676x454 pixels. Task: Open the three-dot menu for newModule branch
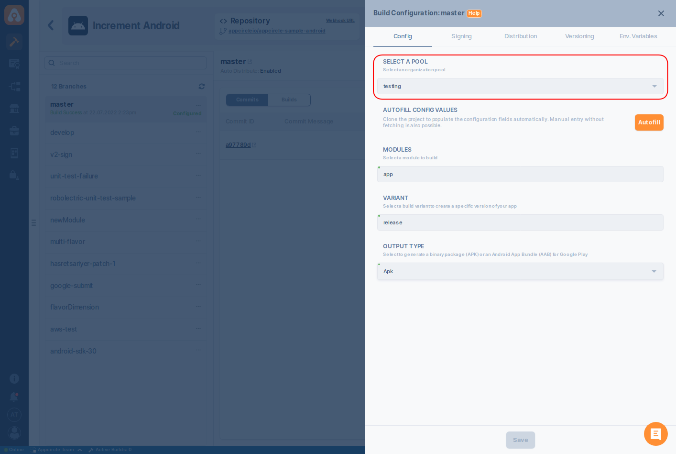[x=198, y=220]
